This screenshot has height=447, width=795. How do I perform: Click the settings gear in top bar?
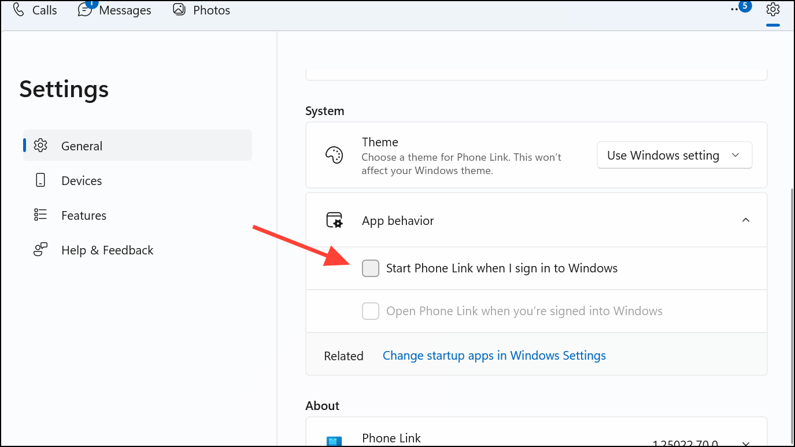click(772, 9)
